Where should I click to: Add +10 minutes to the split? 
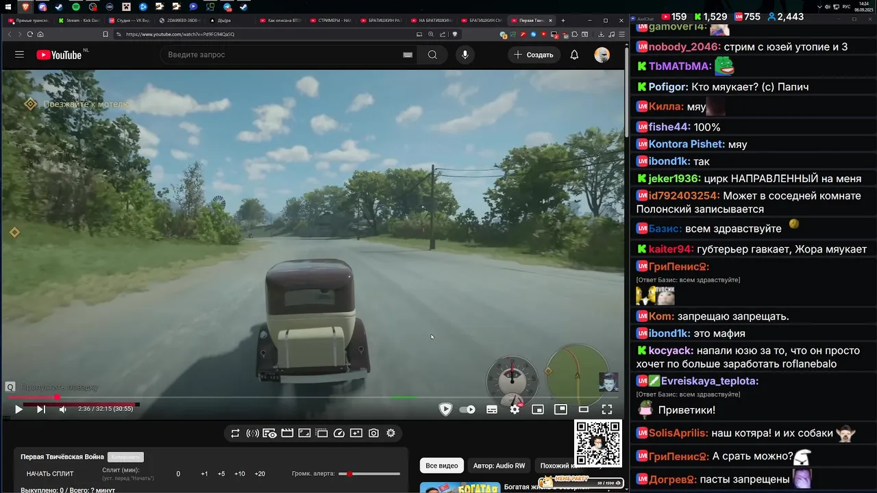(240, 474)
